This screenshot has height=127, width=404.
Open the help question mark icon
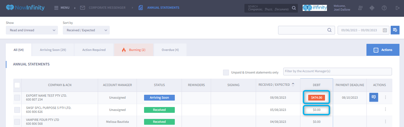384,8
